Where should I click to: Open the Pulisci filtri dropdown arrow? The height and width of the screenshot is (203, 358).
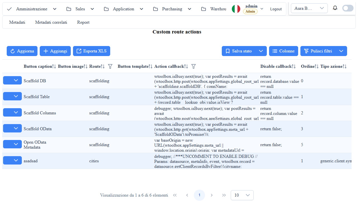pos(341,51)
